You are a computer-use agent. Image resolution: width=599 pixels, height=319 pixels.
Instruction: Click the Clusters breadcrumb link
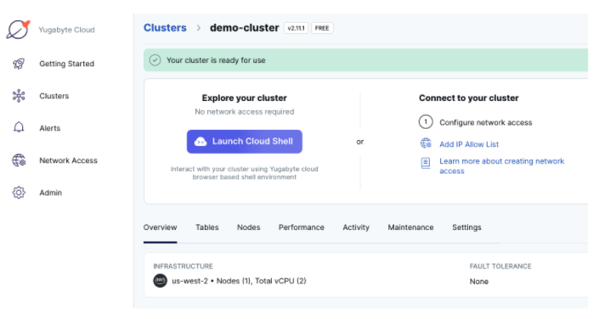[165, 28]
